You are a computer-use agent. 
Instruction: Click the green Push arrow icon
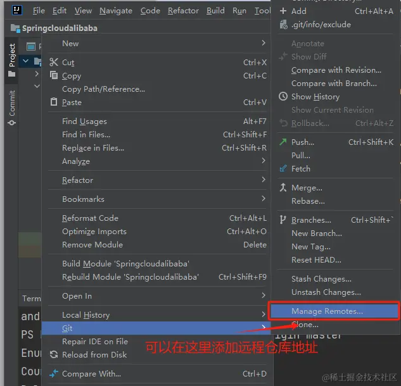tap(283, 142)
